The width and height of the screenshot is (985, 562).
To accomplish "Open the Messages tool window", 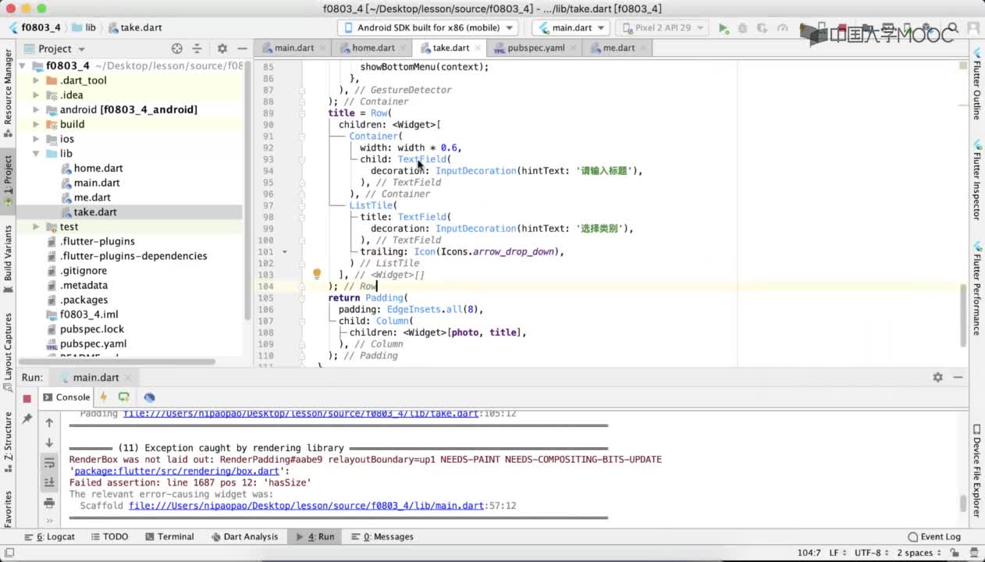I will 382,537.
